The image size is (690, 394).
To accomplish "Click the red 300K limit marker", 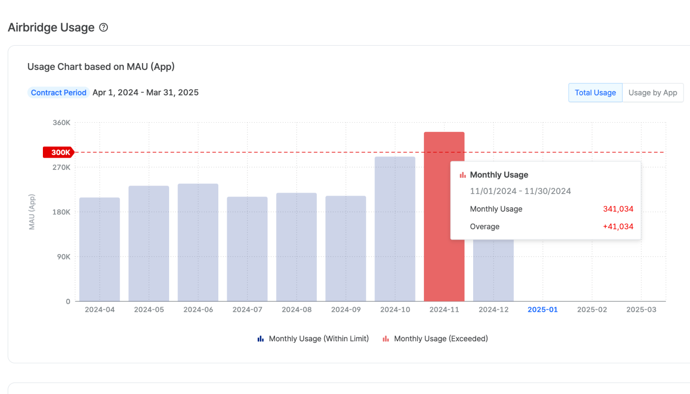I will point(59,152).
